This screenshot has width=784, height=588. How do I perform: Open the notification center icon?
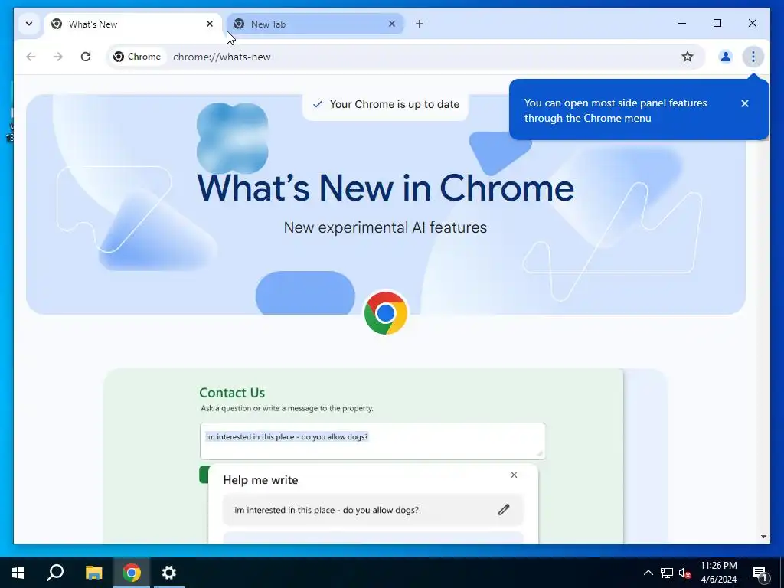(x=759, y=573)
